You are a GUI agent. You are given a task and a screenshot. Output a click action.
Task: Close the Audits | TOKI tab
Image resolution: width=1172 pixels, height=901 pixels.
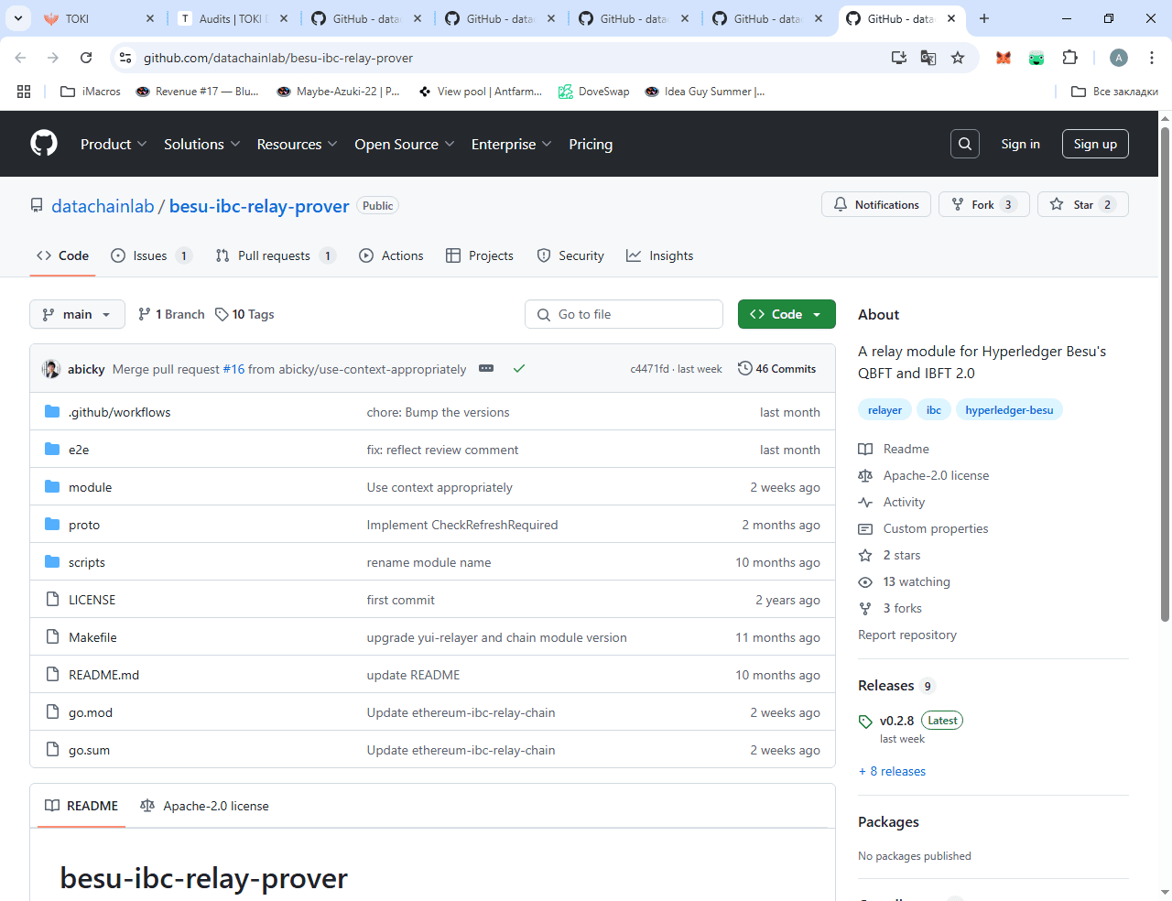[284, 18]
